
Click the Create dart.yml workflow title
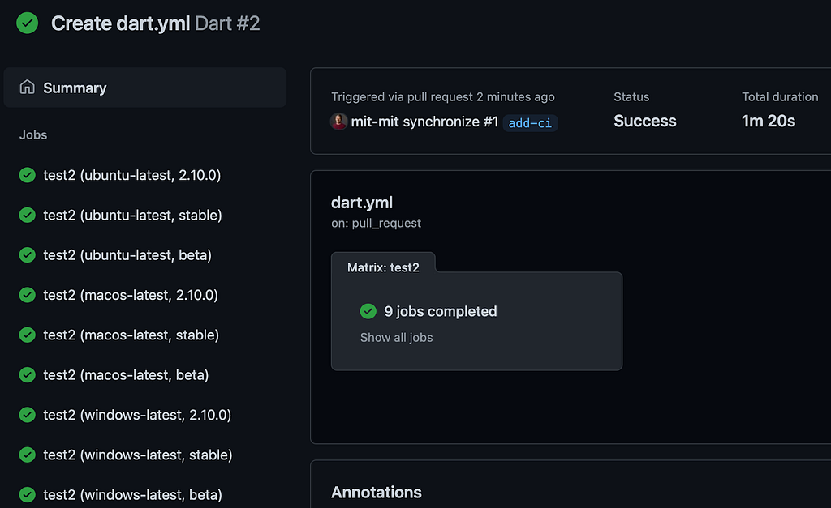[x=121, y=23]
